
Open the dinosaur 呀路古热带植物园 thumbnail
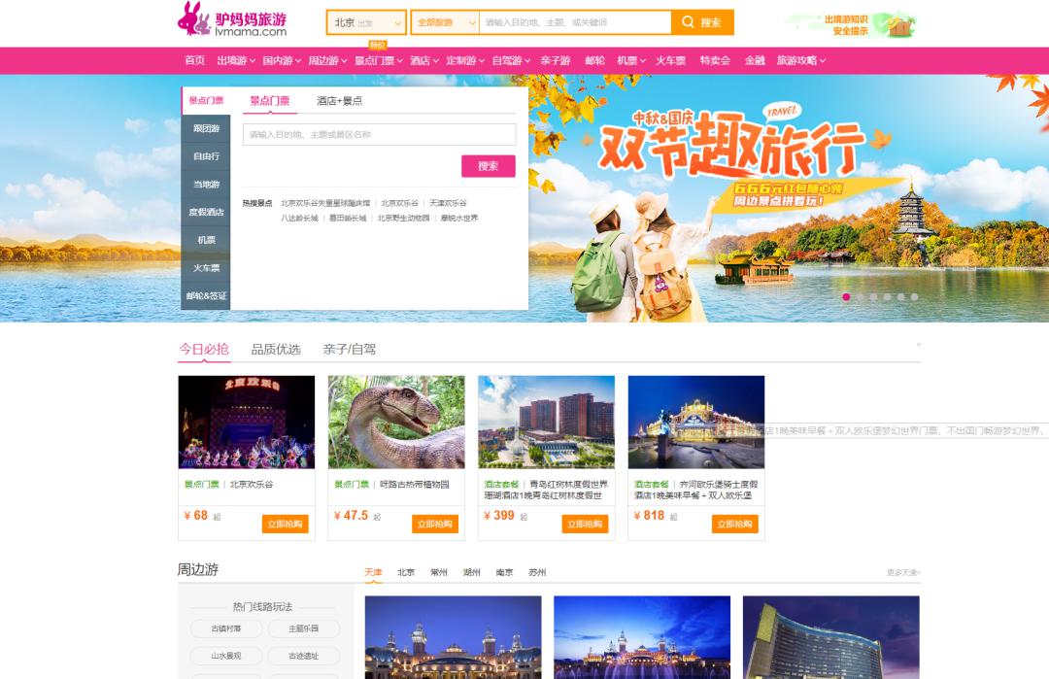tap(396, 422)
